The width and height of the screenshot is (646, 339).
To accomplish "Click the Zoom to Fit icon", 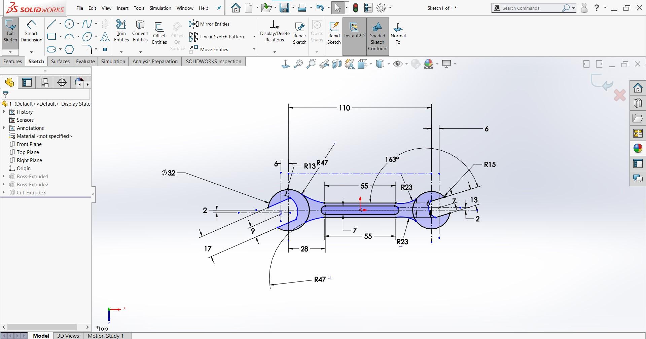I will (x=298, y=64).
